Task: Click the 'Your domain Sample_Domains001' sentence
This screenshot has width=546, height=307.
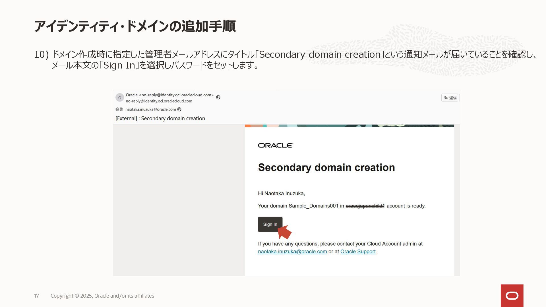Action: coord(342,206)
